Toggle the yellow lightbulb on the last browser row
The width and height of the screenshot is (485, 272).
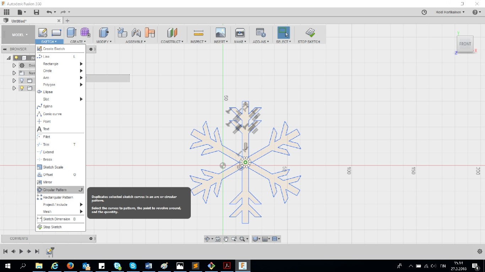[21, 88]
